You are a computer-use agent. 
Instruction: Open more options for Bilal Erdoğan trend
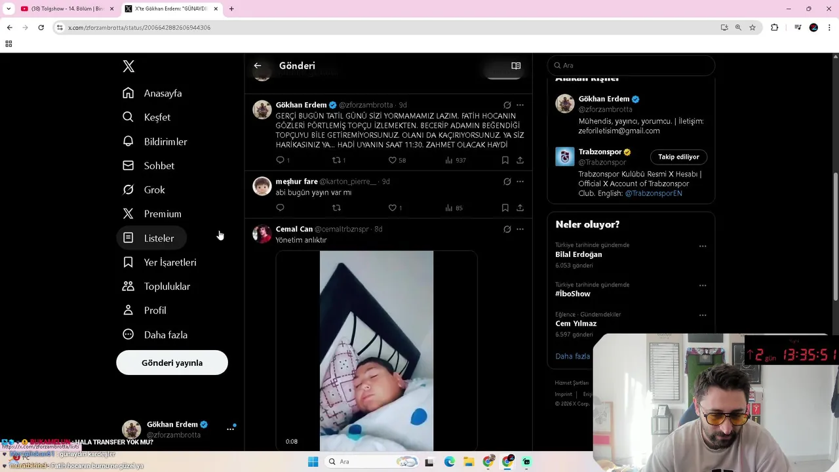[703, 246]
